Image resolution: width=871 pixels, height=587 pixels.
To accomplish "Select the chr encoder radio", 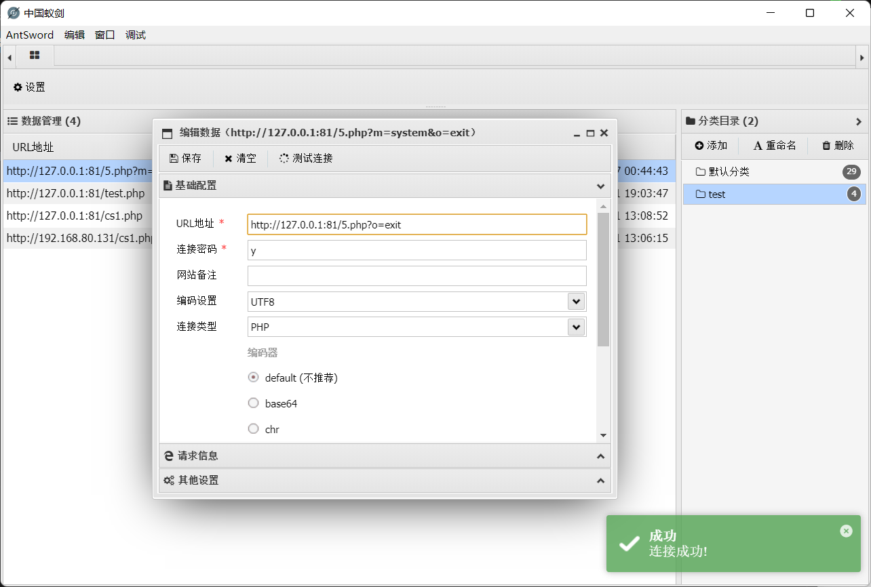I will point(254,429).
